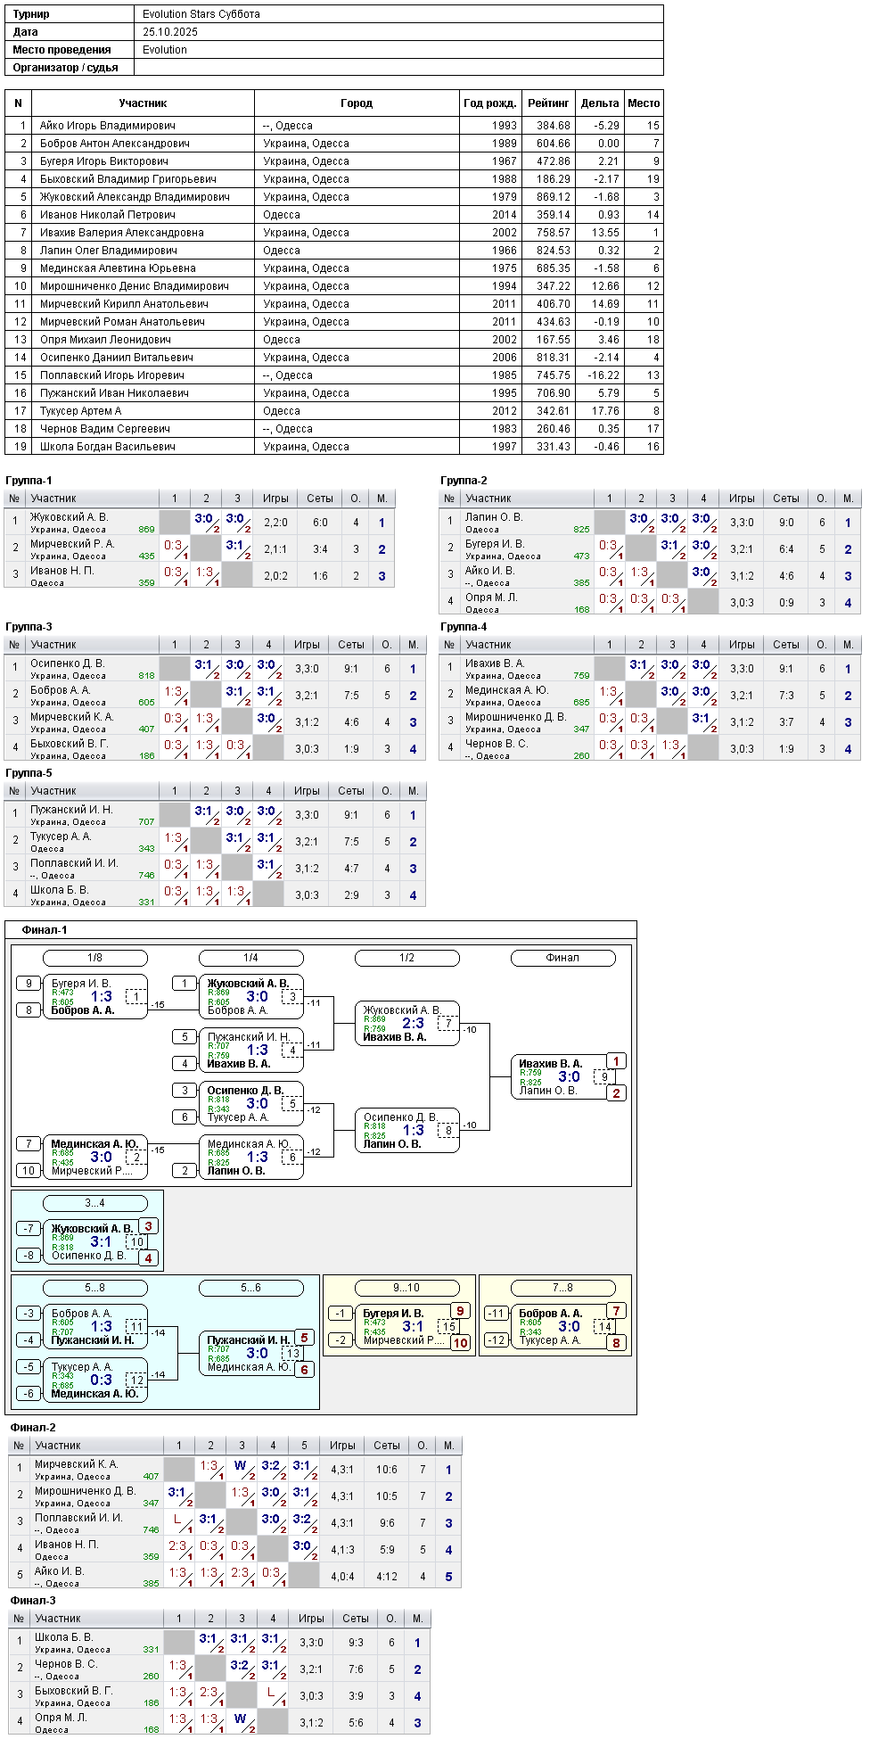Click the tournament name "Evolution Stars Суббота"

point(201,14)
